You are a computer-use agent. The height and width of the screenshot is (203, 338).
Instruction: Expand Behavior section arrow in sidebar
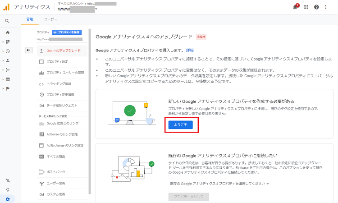[3, 79]
